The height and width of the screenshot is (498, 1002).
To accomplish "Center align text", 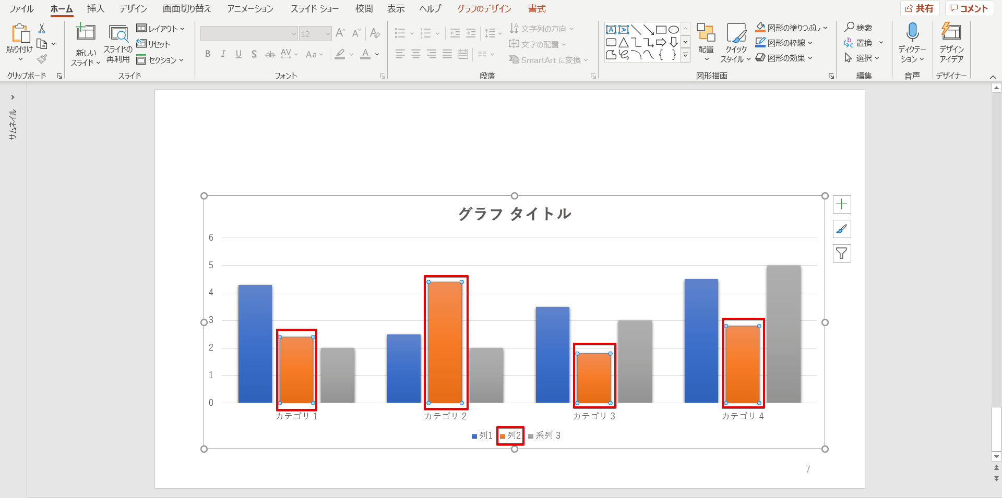I will (x=416, y=54).
